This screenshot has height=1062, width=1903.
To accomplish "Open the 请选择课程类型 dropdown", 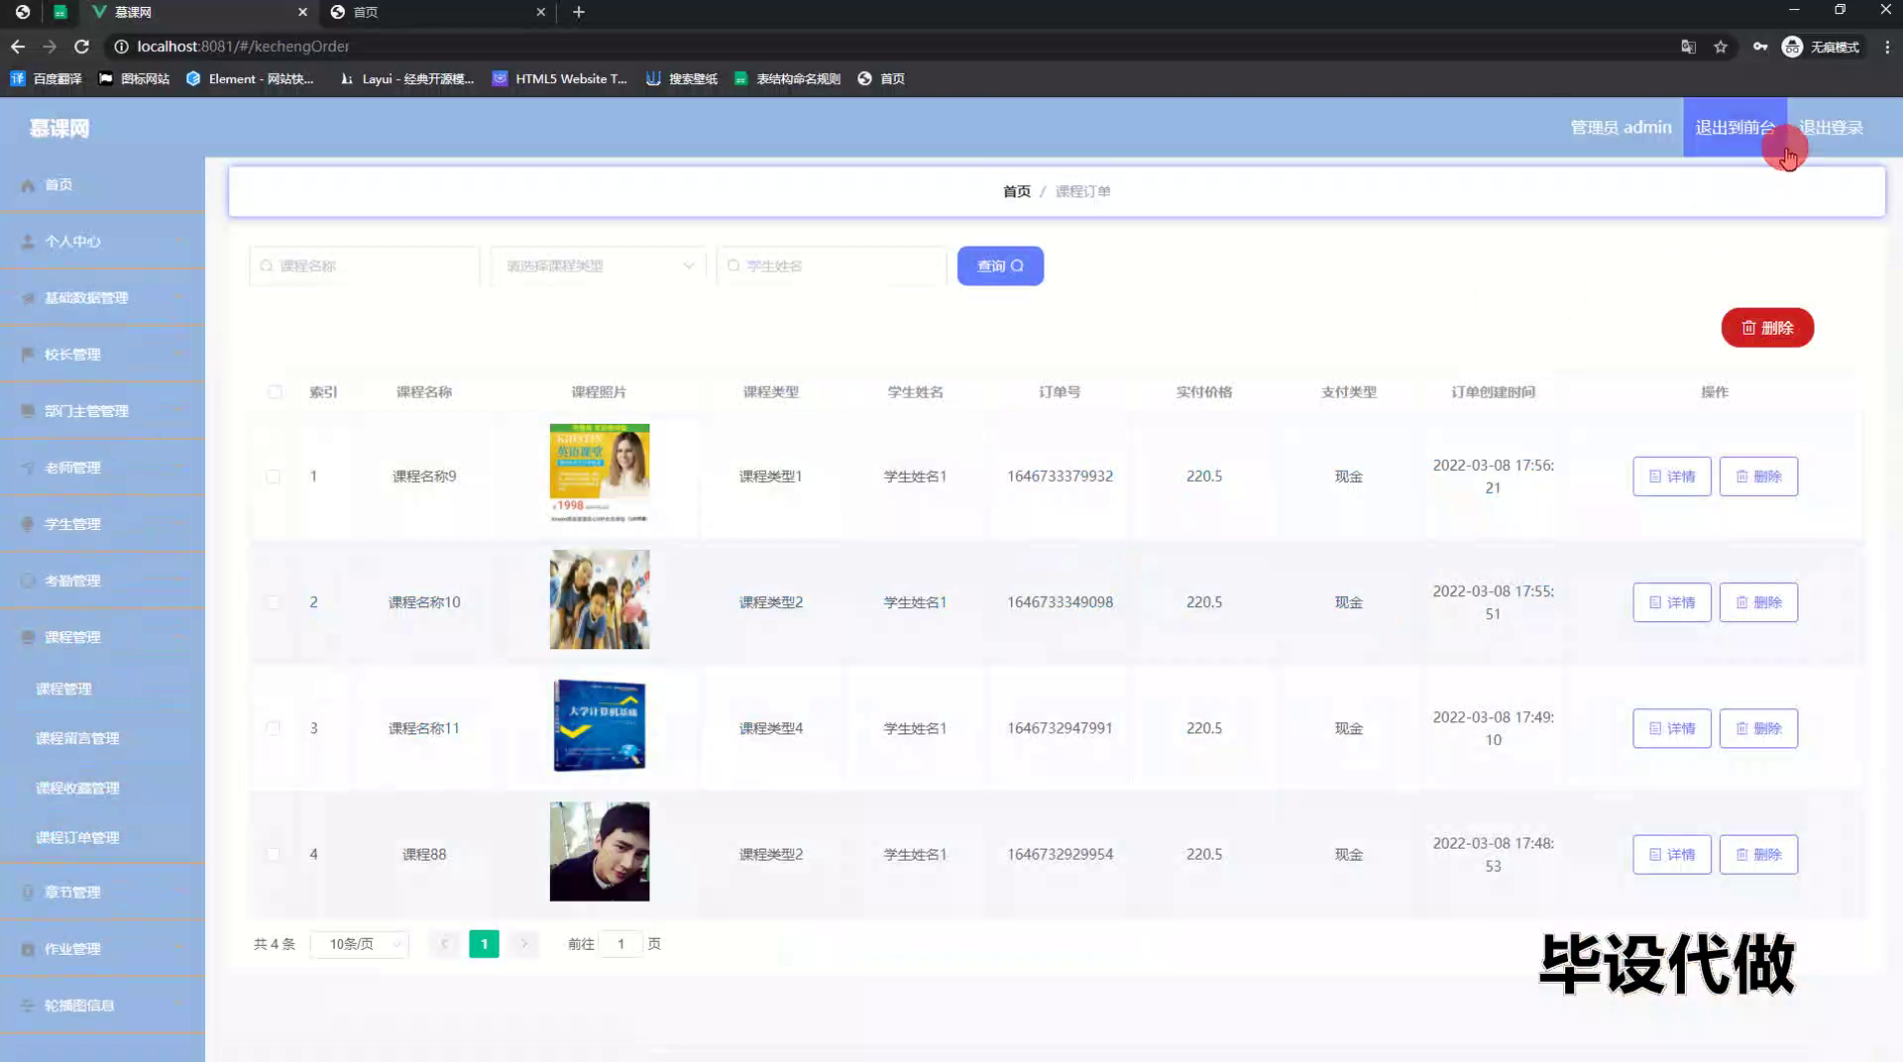I will tap(599, 265).
